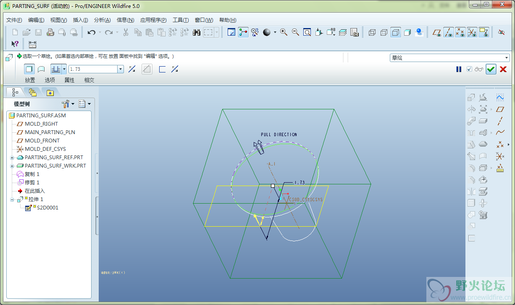Toggle the spin center icon

(243, 32)
